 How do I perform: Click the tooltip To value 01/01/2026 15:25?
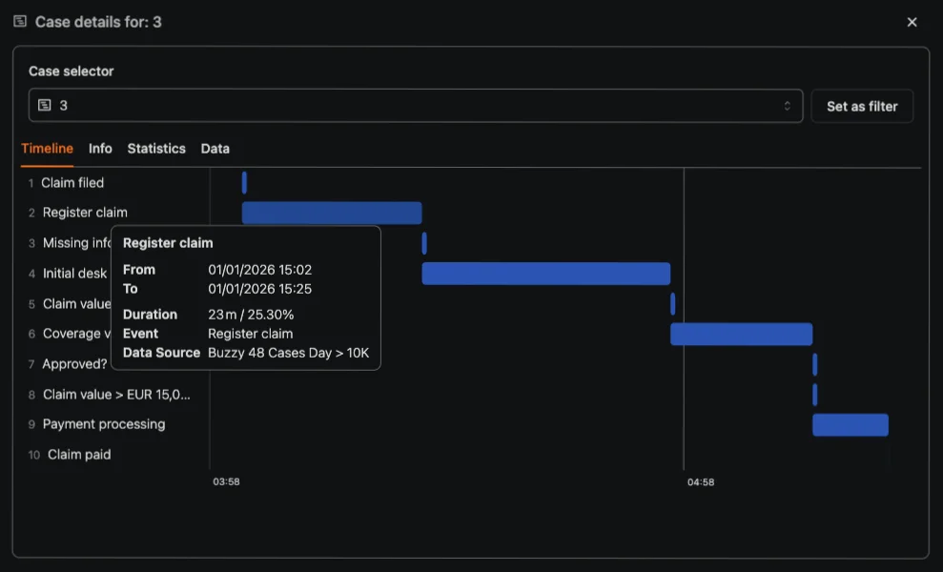pos(259,289)
